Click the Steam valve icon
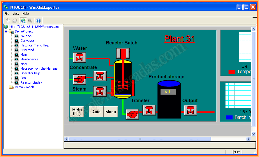 100,91
